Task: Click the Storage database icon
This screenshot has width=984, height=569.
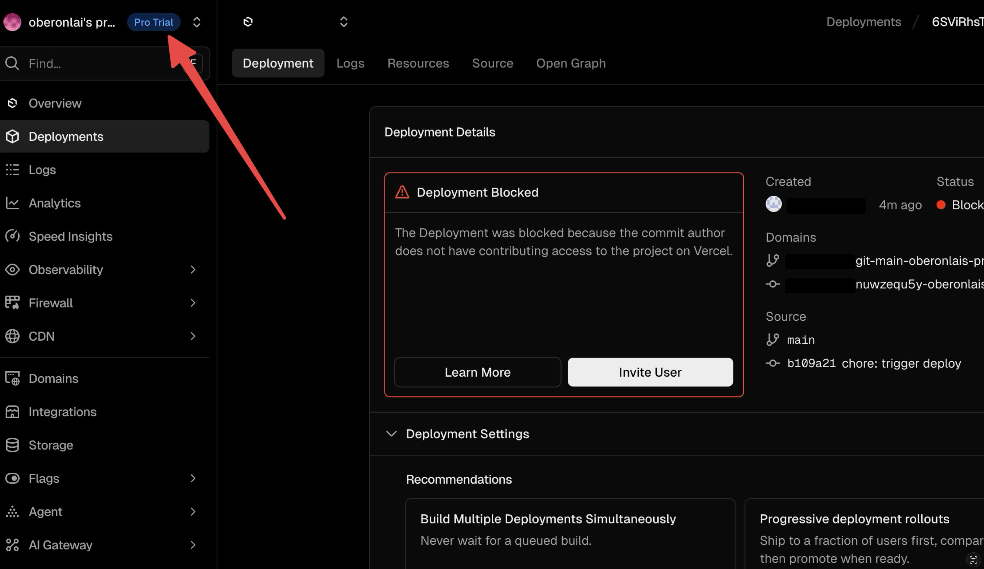Action: point(12,445)
